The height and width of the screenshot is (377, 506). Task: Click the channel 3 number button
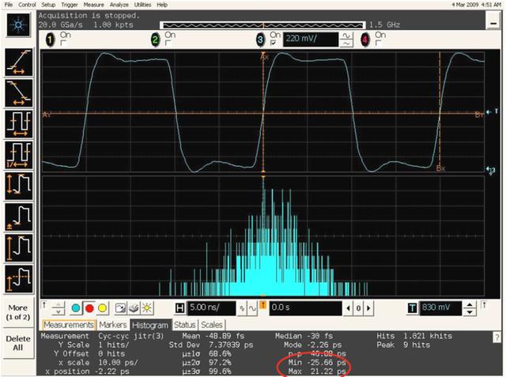tap(260, 39)
